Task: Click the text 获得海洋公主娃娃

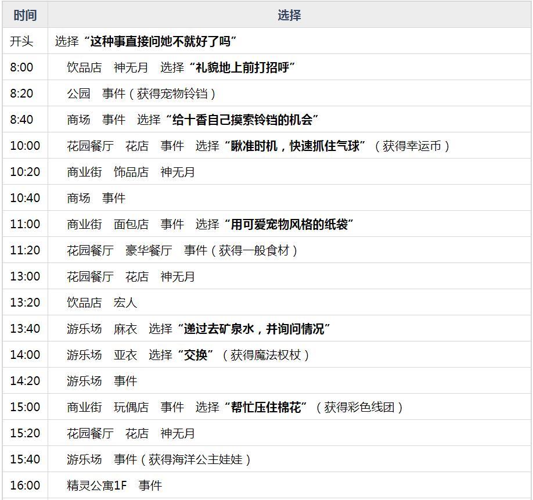Action: [x=196, y=459]
